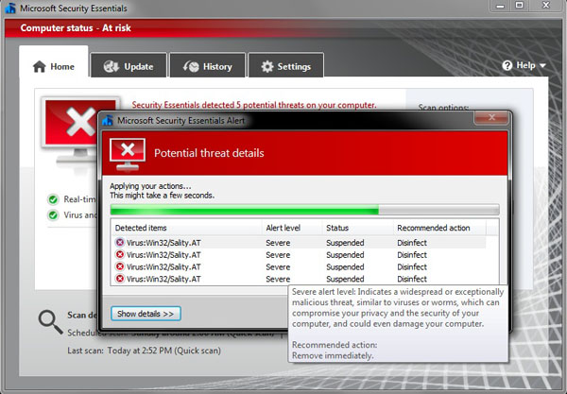The width and height of the screenshot is (567, 394).
Task: Sort by the Status column header
Action: 357,228
